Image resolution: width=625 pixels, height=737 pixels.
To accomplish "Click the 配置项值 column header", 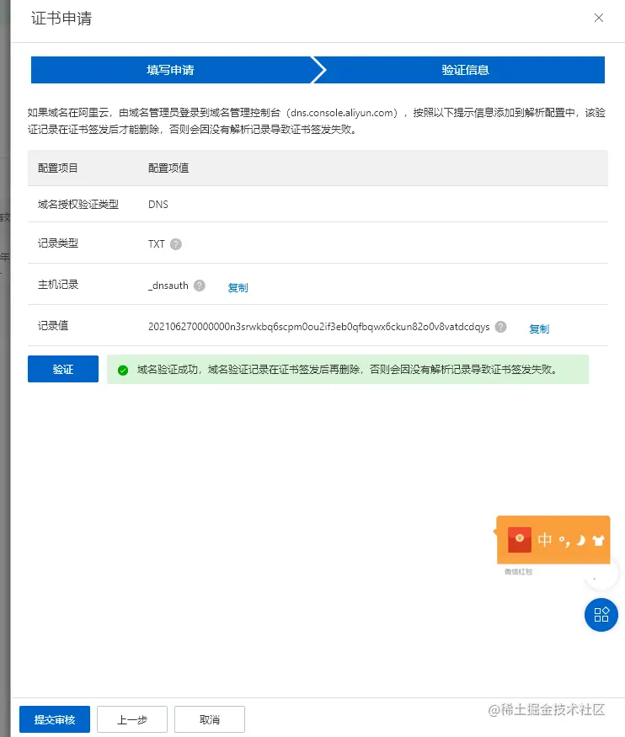I will tap(168, 168).
